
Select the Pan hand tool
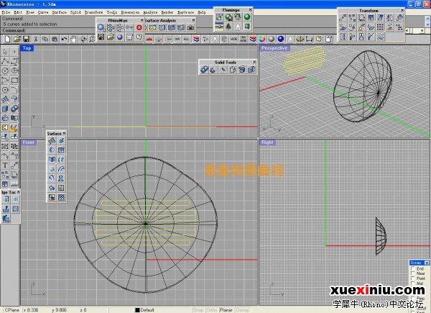tap(73, 39)
